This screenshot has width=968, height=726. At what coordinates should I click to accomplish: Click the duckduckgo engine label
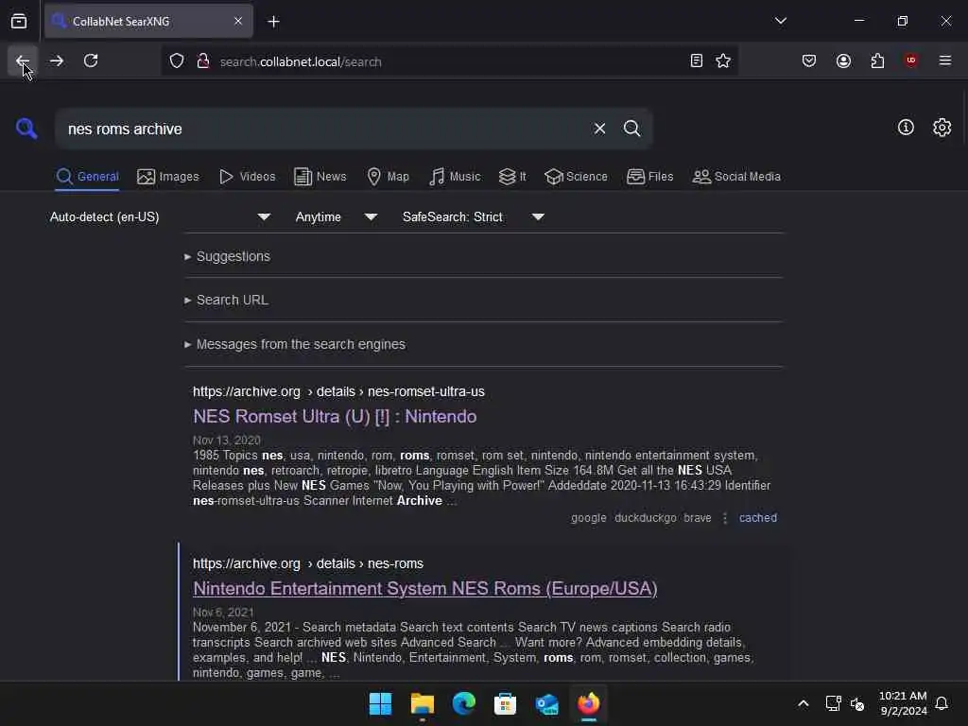tap(645, 519)
